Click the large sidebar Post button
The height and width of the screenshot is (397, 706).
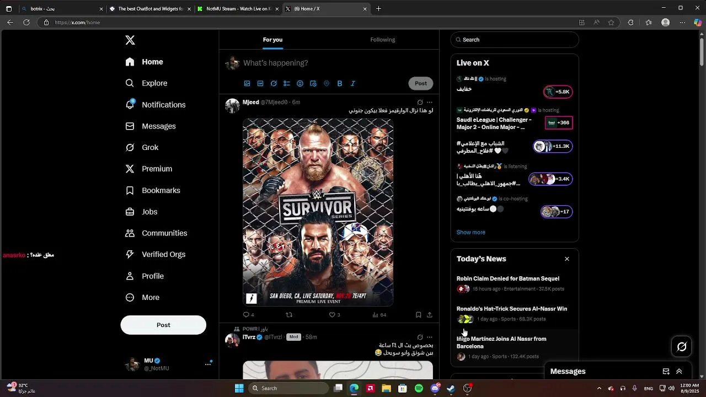(163, 325)
